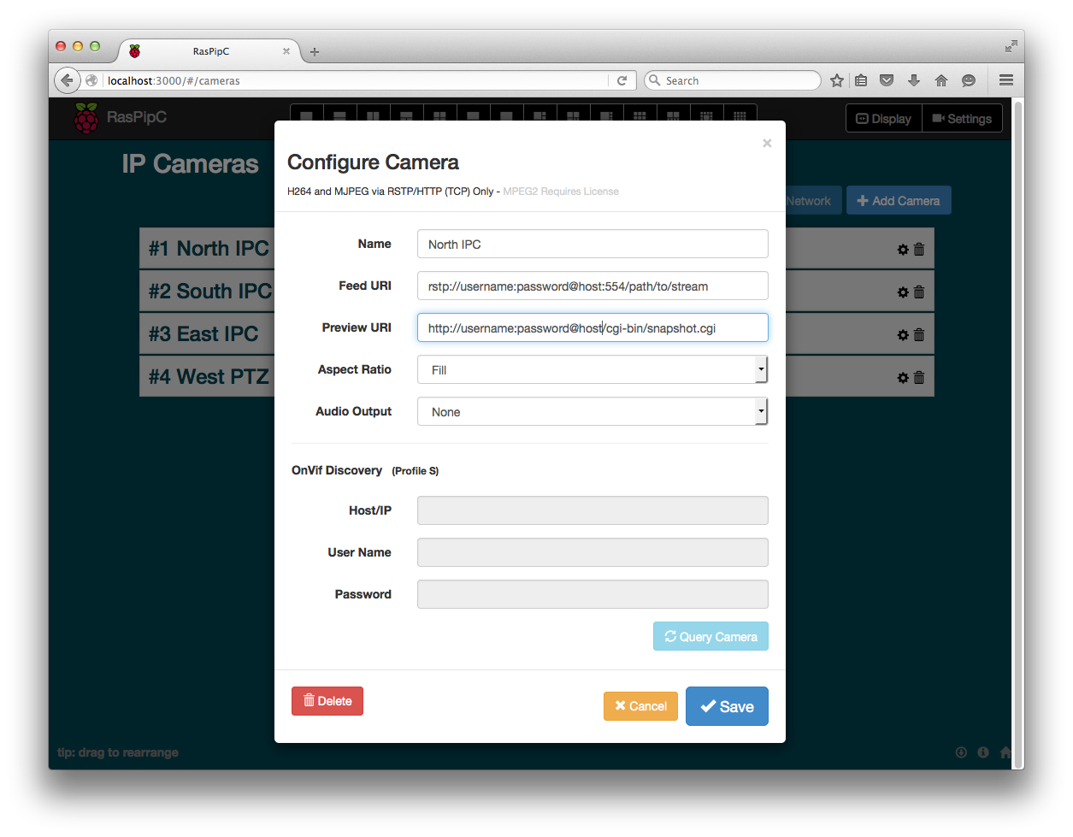
Task: Open settings gear for #4 West PTZ
Action: coord(903,378)
